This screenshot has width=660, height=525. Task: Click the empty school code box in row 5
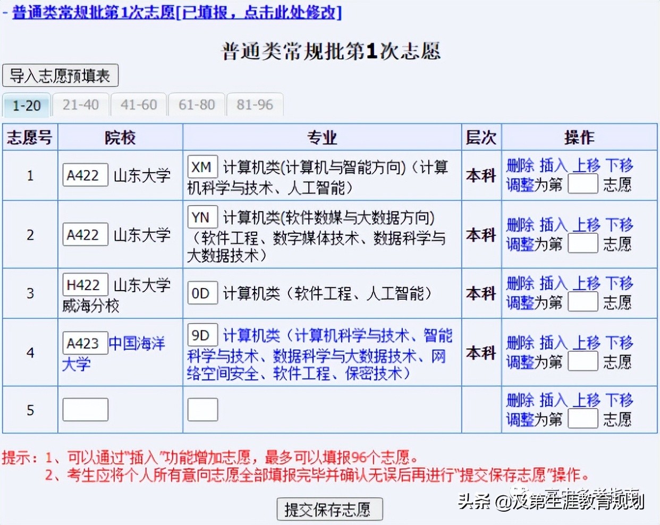click(84, 409)
